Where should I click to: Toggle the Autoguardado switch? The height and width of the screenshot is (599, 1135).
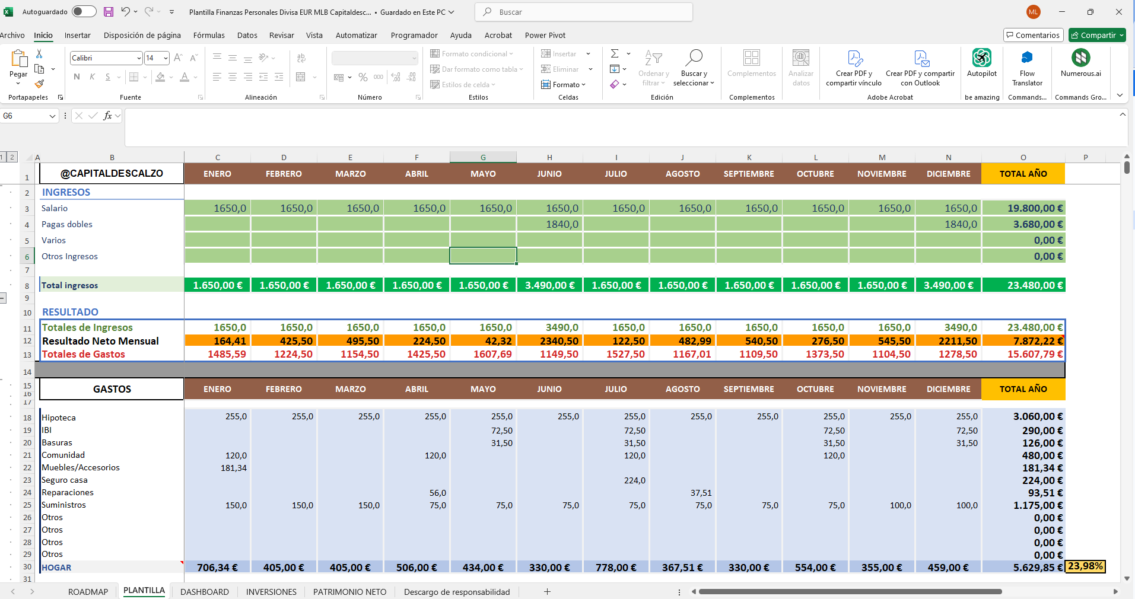(84, 12)
